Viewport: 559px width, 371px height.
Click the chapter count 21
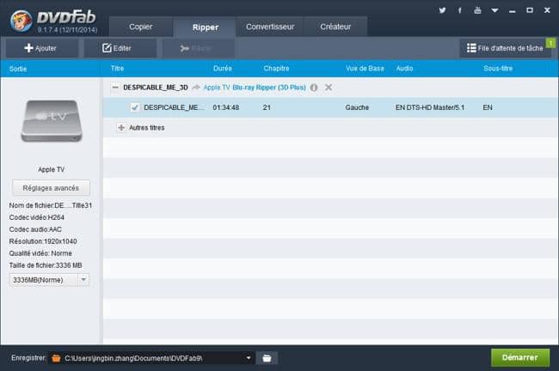coord(267,107)
